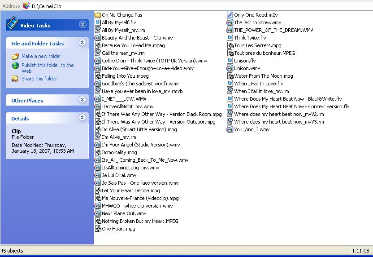Select Where does my heart beat now_mvV2.rm
The width and height of the screenshot is (373, 257).
coord(279,114)
